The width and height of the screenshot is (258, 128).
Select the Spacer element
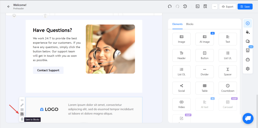pos(228,72)
